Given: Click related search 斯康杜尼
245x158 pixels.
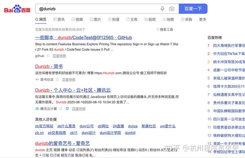Looking at the screenshot, I should (149, 126).
